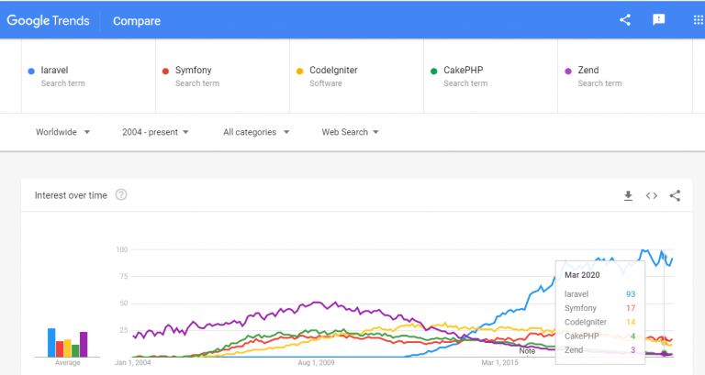The image size is (705, 375).
Task: Click the embed code icon
Action: coord(652,195)
